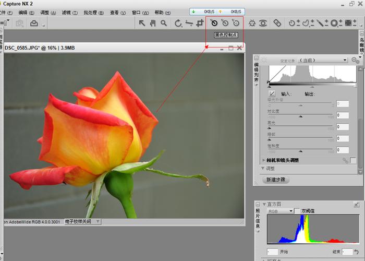Image resolution: width=365 pixels, height=261 pixels.
Task: Select the Red-Eye Control Point tool
Action: [x=263, y=23]
